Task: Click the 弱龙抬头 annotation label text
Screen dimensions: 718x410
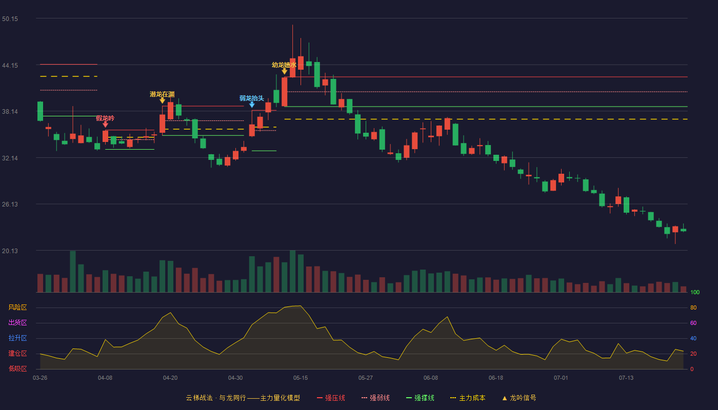Action: pyautogui.click(x=252, y=98)
